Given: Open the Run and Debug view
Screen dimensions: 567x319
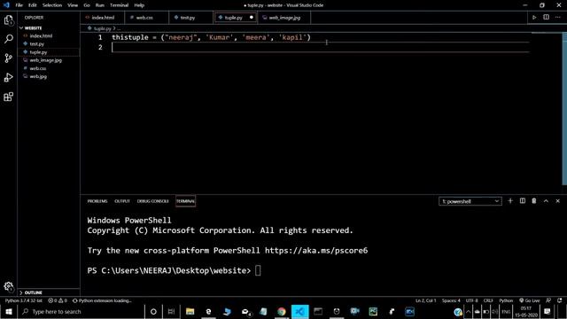Looking at the screenshot, I should [x=9, y=77].
